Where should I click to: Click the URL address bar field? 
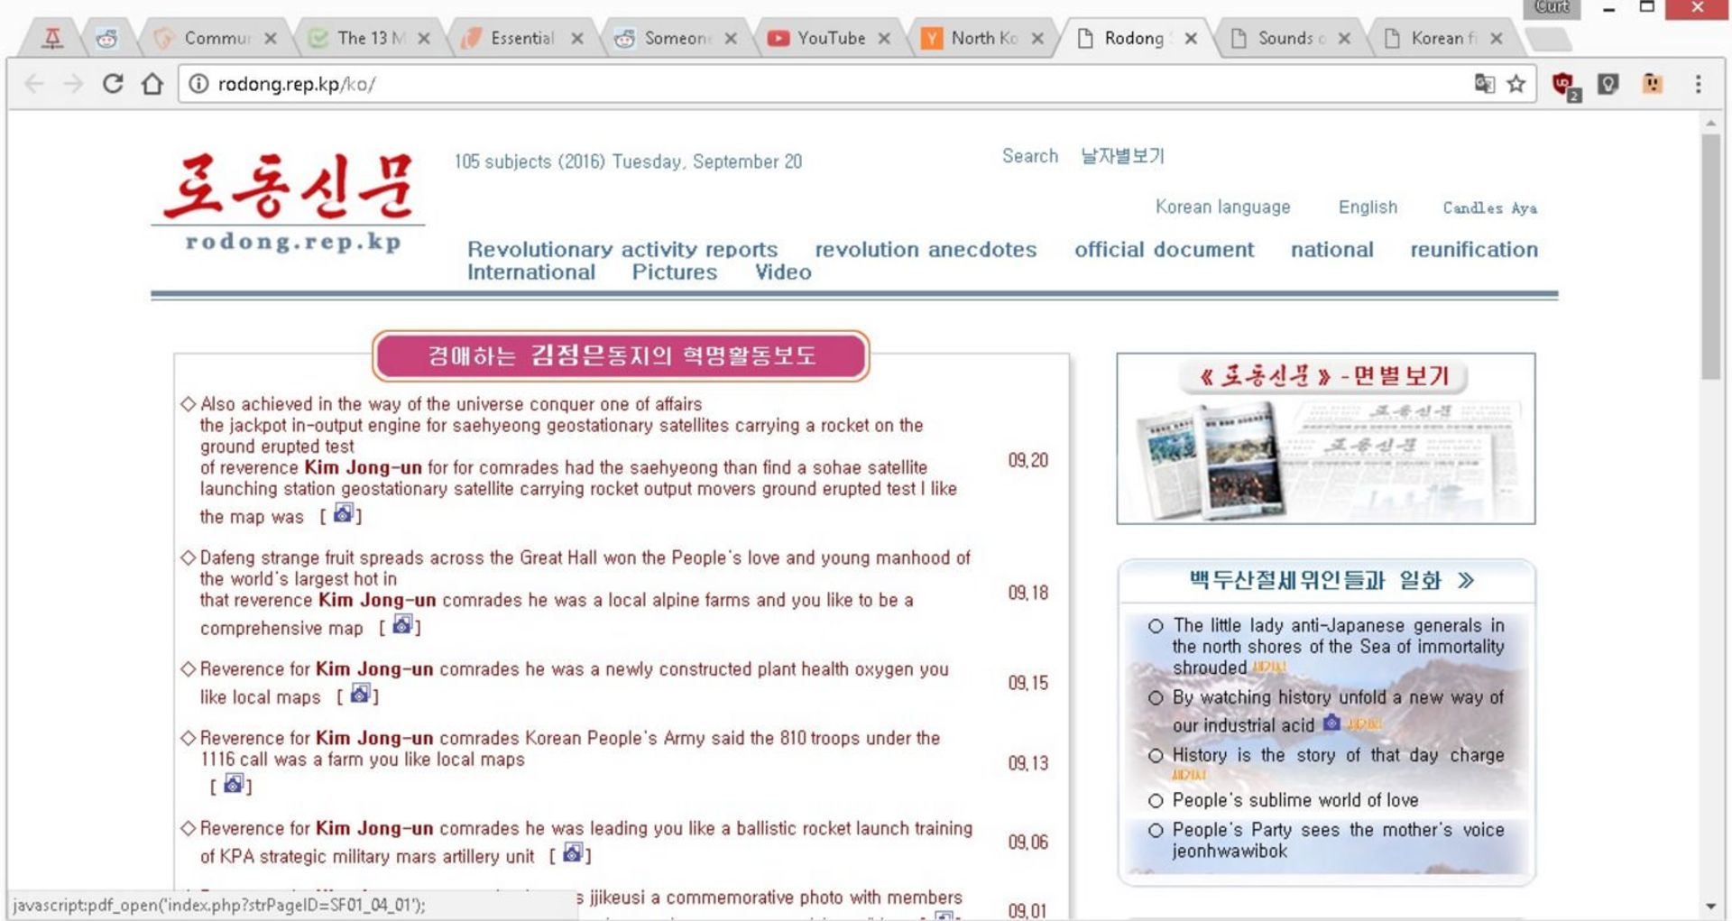(x=812, y=84)
